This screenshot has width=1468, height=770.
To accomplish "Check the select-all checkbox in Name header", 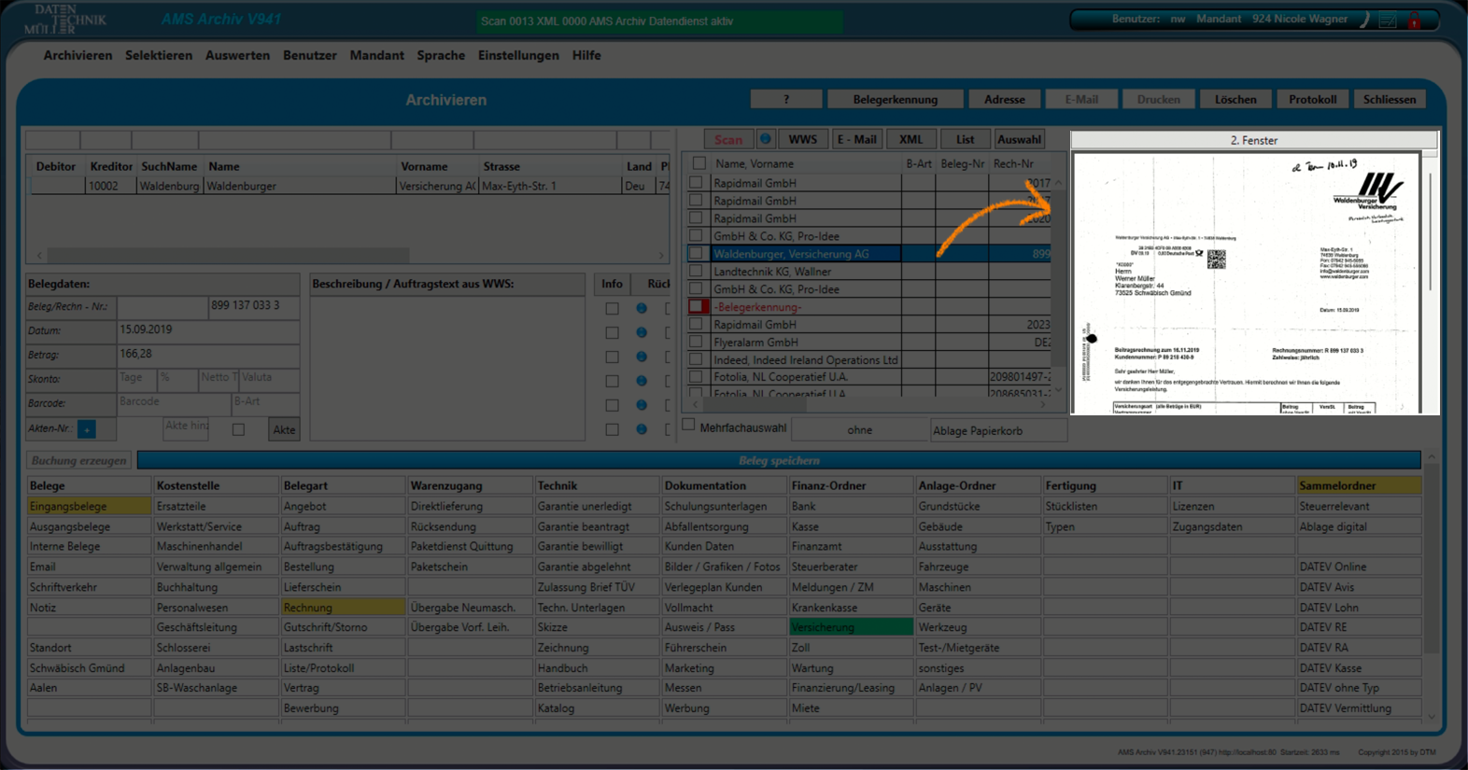I will (699, 163).
